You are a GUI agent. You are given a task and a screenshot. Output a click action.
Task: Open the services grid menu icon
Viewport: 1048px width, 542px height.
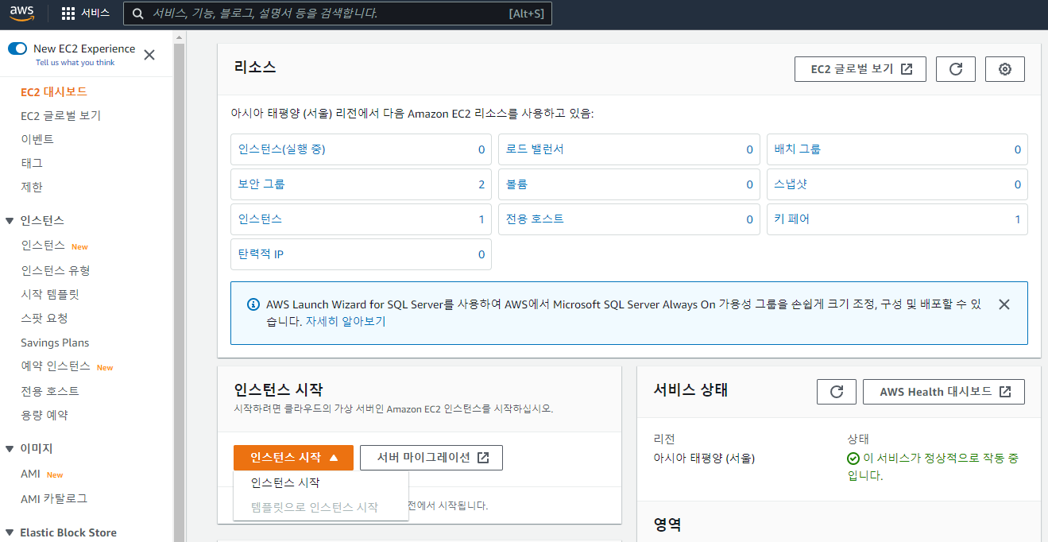[68, 14]
